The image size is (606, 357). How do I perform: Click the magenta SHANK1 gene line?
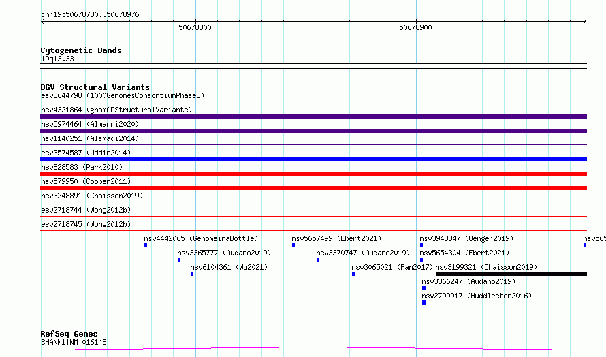point(313,349)
